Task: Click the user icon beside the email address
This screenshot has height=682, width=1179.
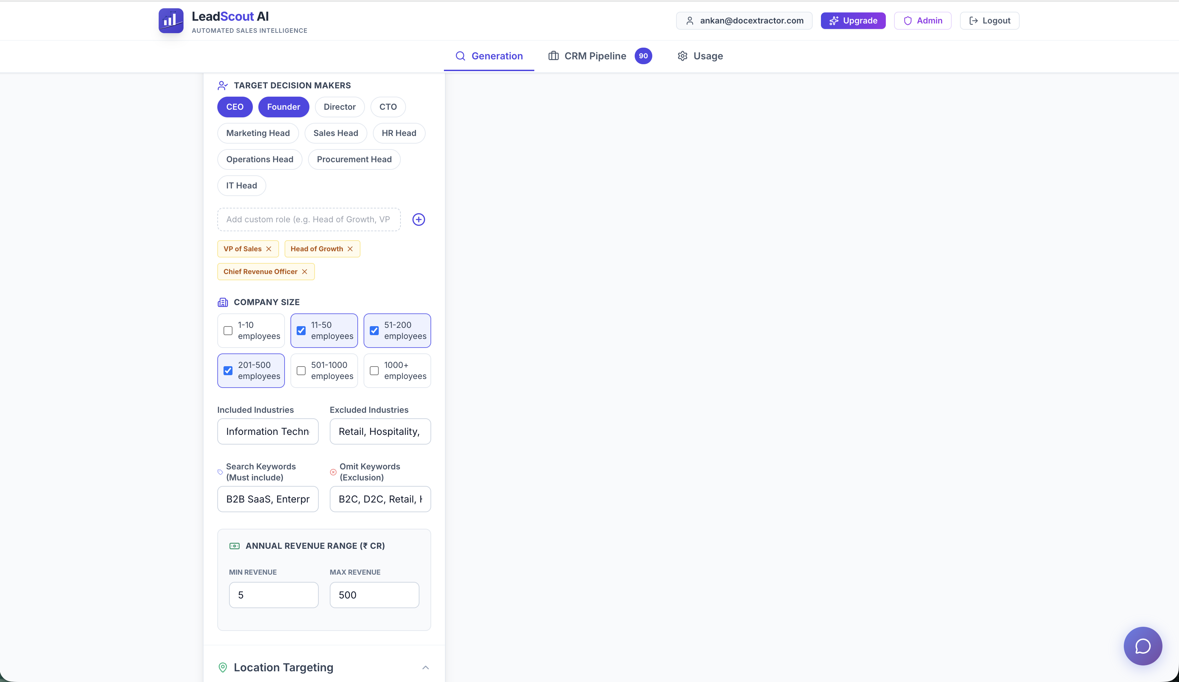Action: point(689,21)
